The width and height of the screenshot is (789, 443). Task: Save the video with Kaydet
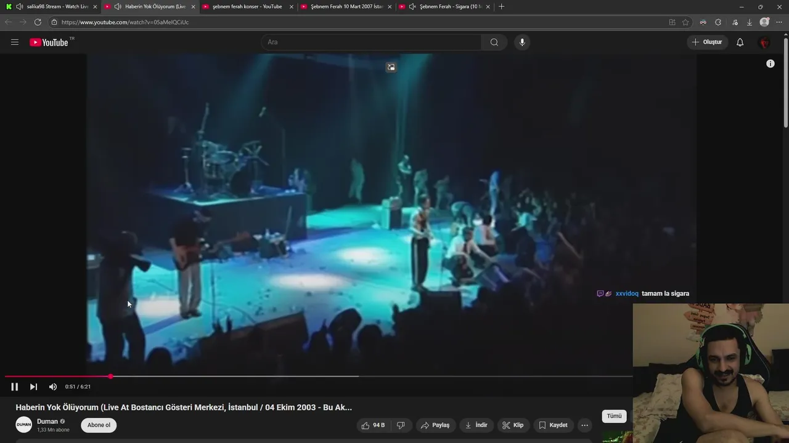coord(553,425)
